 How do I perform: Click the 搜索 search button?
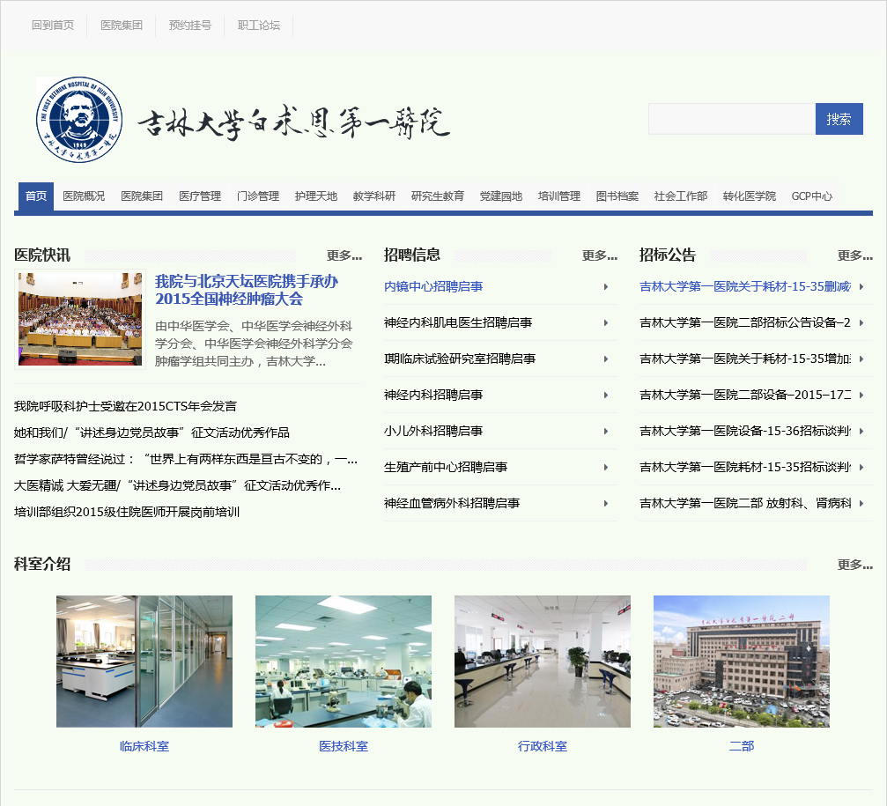839,119
